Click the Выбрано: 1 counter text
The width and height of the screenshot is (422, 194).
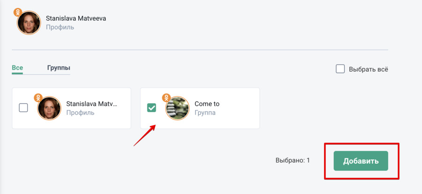coord(293,161)
